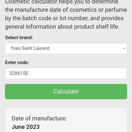Click empty area of code input box
This screenshot has width=132, height=132.
78,73
